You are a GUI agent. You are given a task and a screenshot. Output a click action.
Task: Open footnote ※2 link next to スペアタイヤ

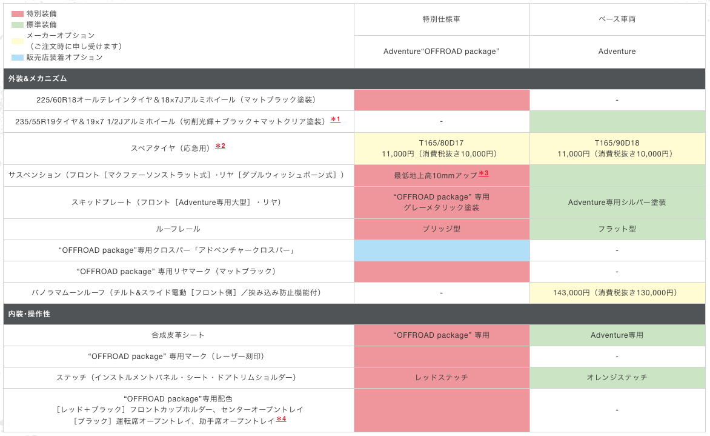[x=220, y=146]
